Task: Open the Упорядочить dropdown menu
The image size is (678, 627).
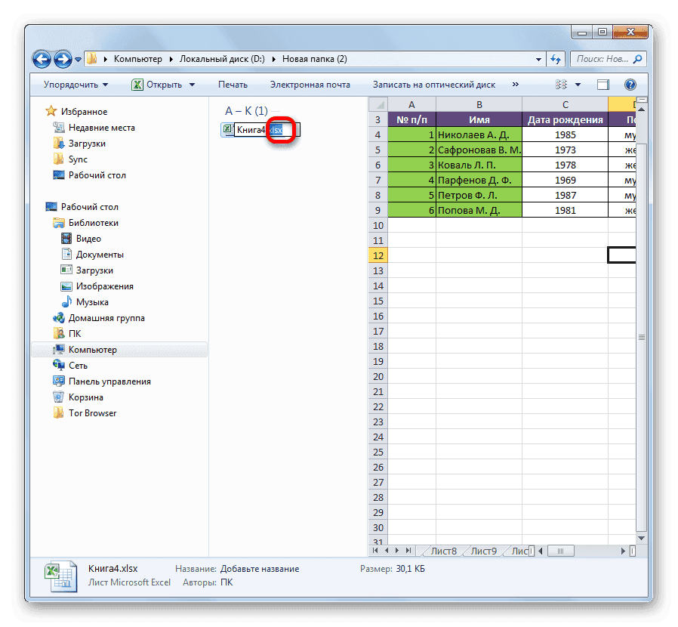Action: pos(73,84)
